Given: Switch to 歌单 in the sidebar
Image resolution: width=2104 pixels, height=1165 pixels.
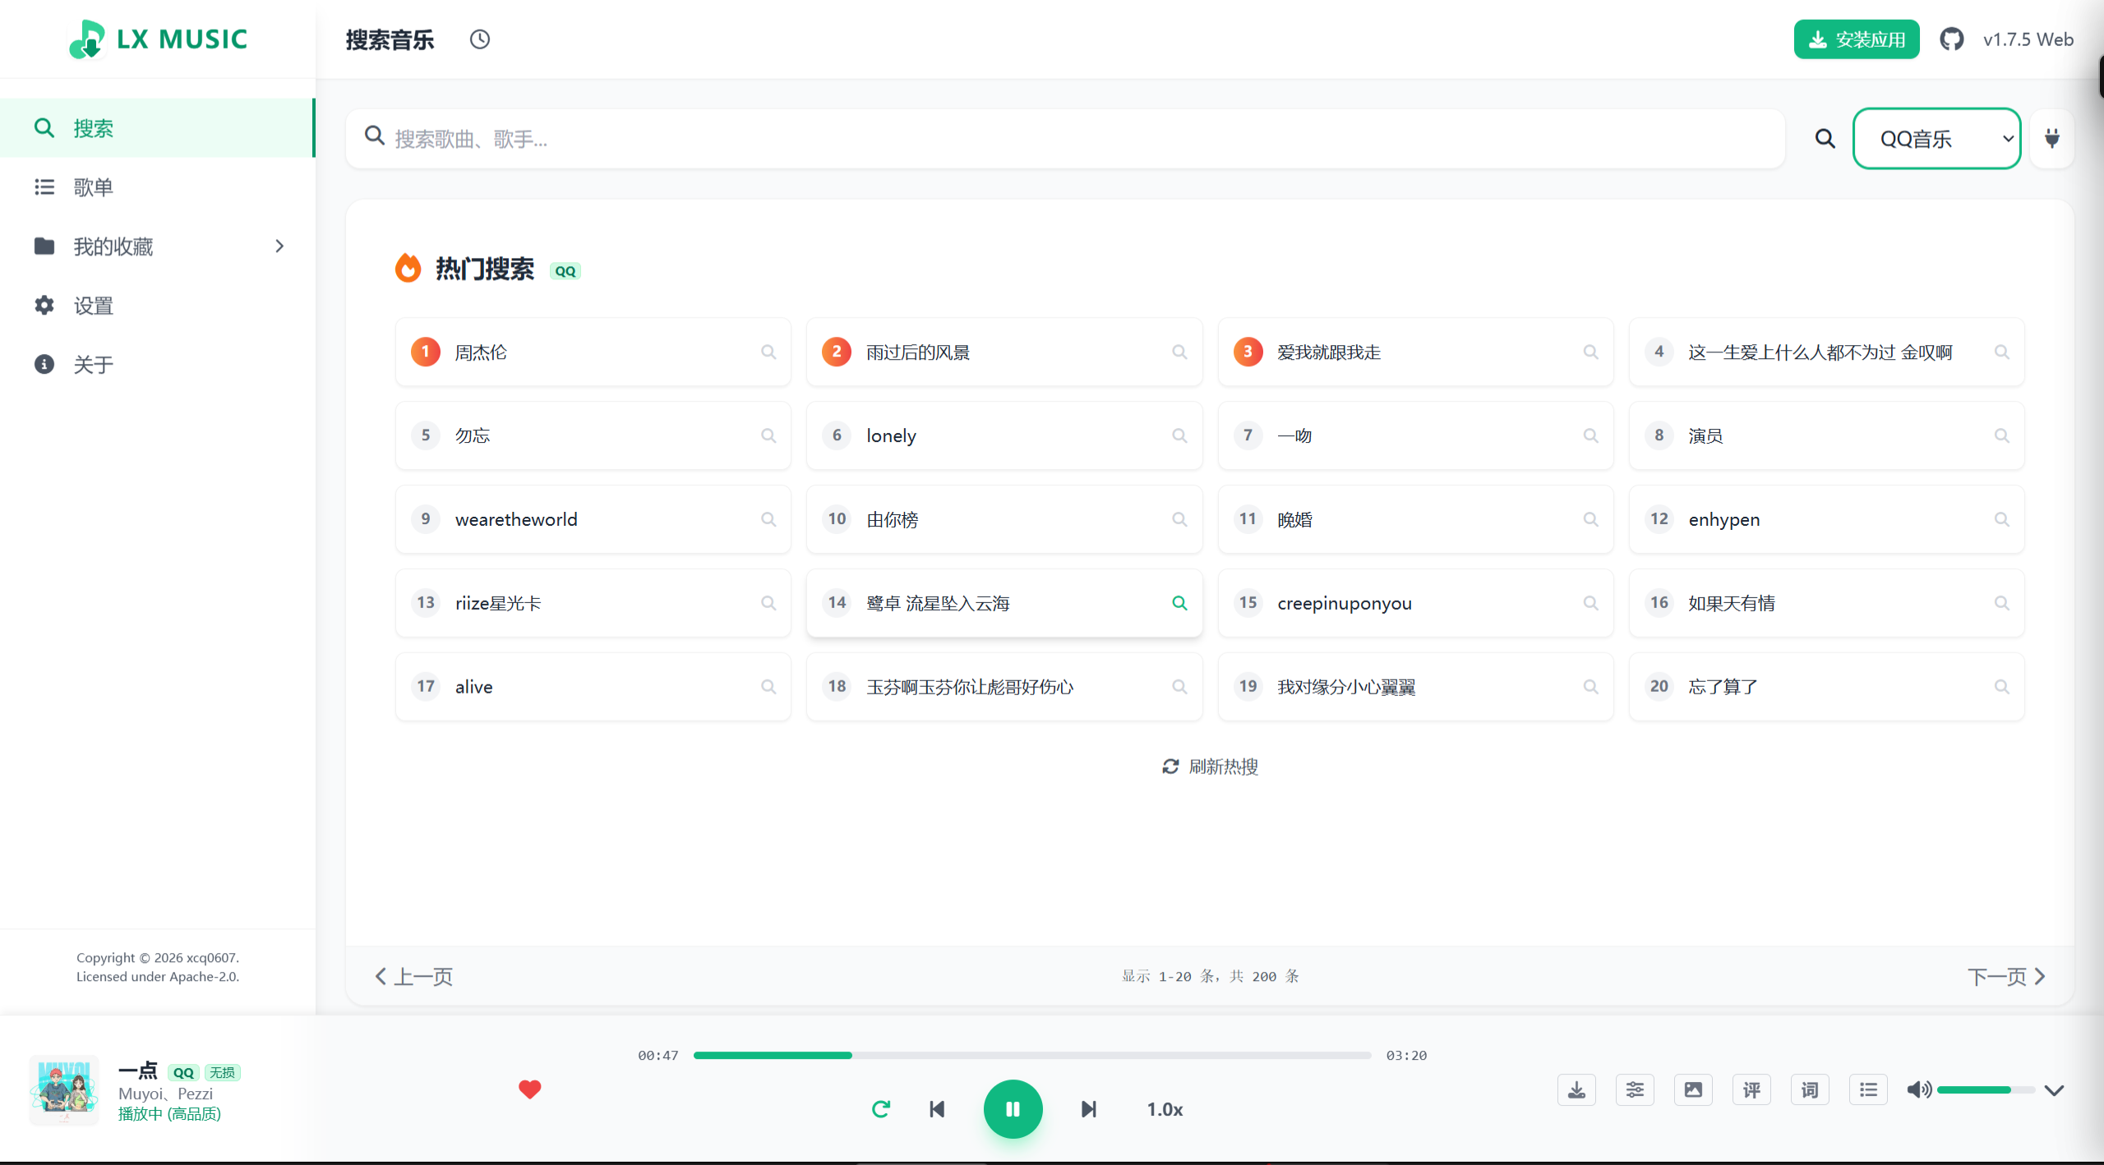Looking at the screenshot, I should pos(95,186).
